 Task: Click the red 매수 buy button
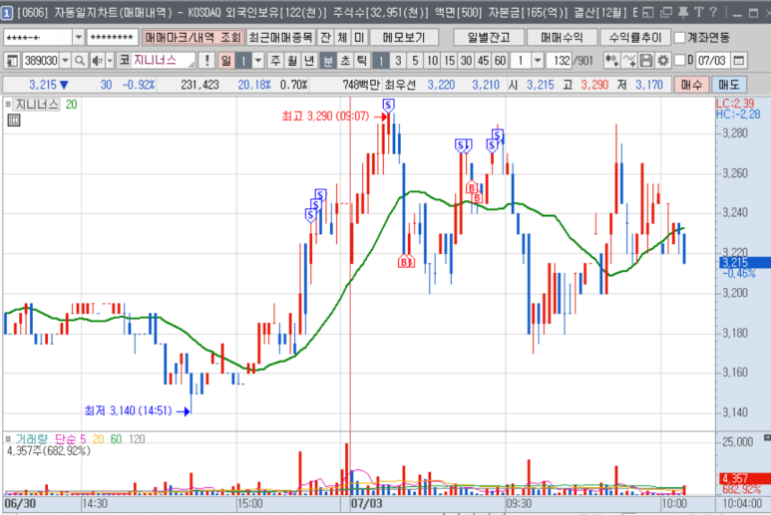(691, 85)
